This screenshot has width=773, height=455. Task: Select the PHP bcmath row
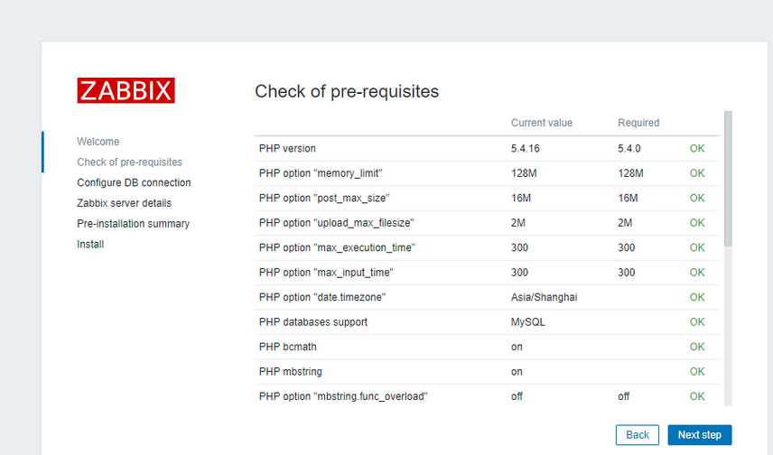[x=487, y=347]
